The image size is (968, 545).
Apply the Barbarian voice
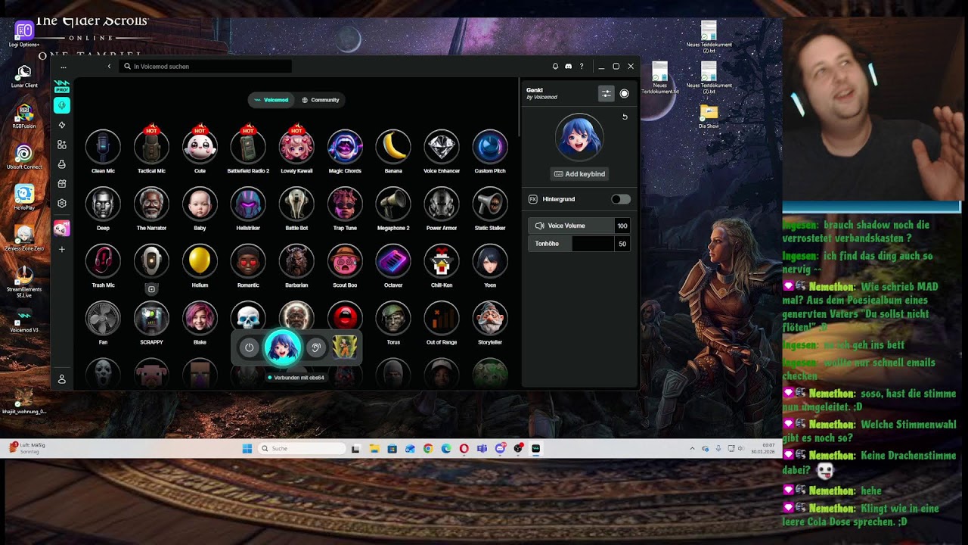296,261
